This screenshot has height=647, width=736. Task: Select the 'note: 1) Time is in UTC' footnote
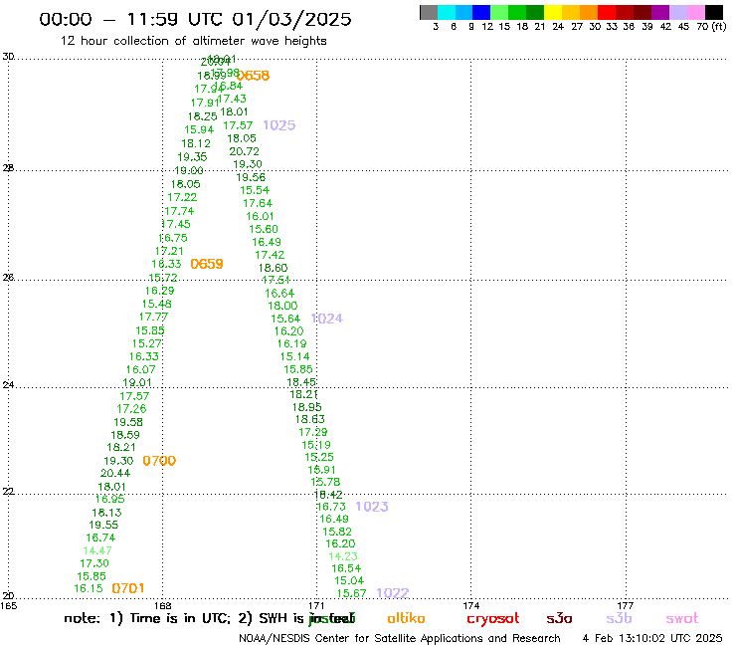tap(147, 618)
